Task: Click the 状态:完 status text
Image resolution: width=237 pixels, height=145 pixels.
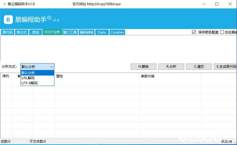Action: coord(227,141)
